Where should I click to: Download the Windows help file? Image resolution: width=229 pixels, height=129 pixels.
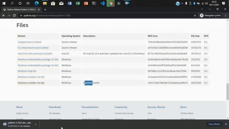pyautogui.click(x=27, y=71)
